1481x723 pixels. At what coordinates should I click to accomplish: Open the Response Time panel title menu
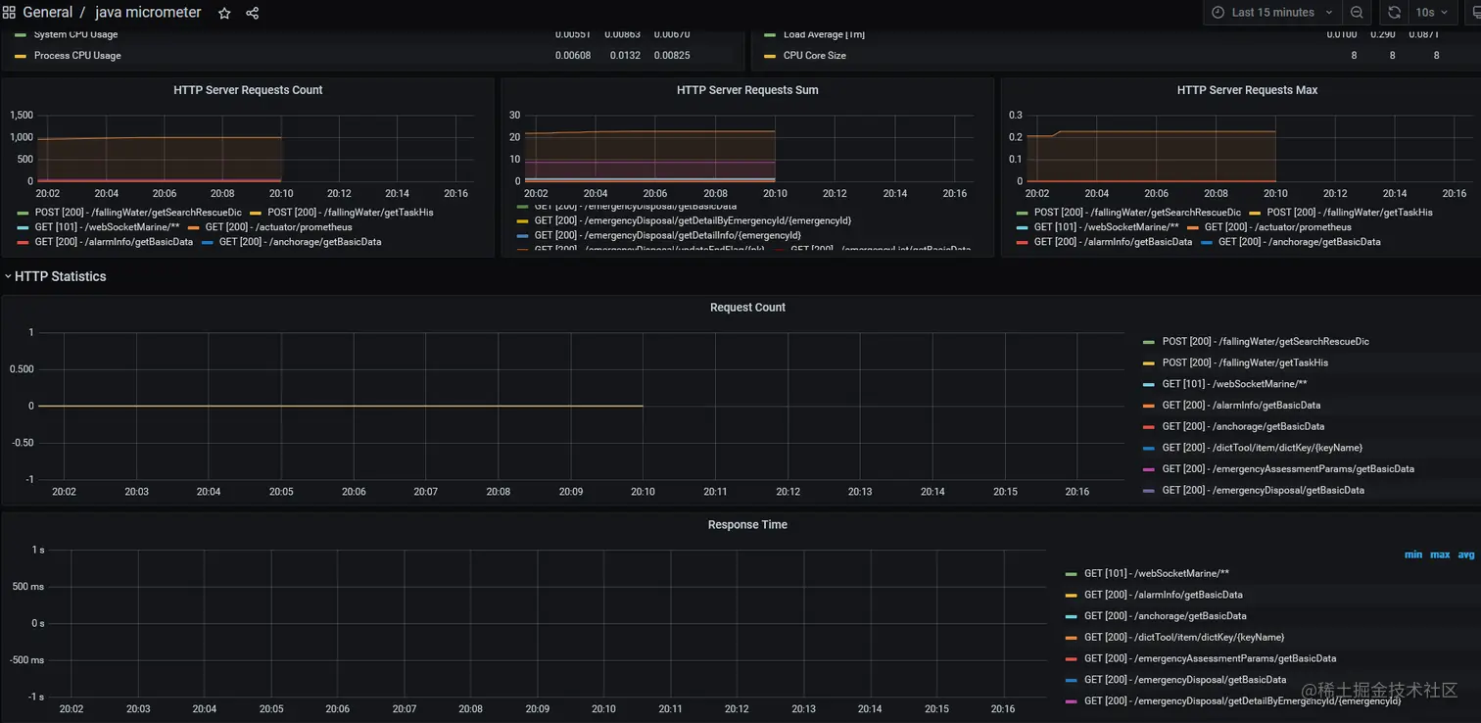[747, 525]
